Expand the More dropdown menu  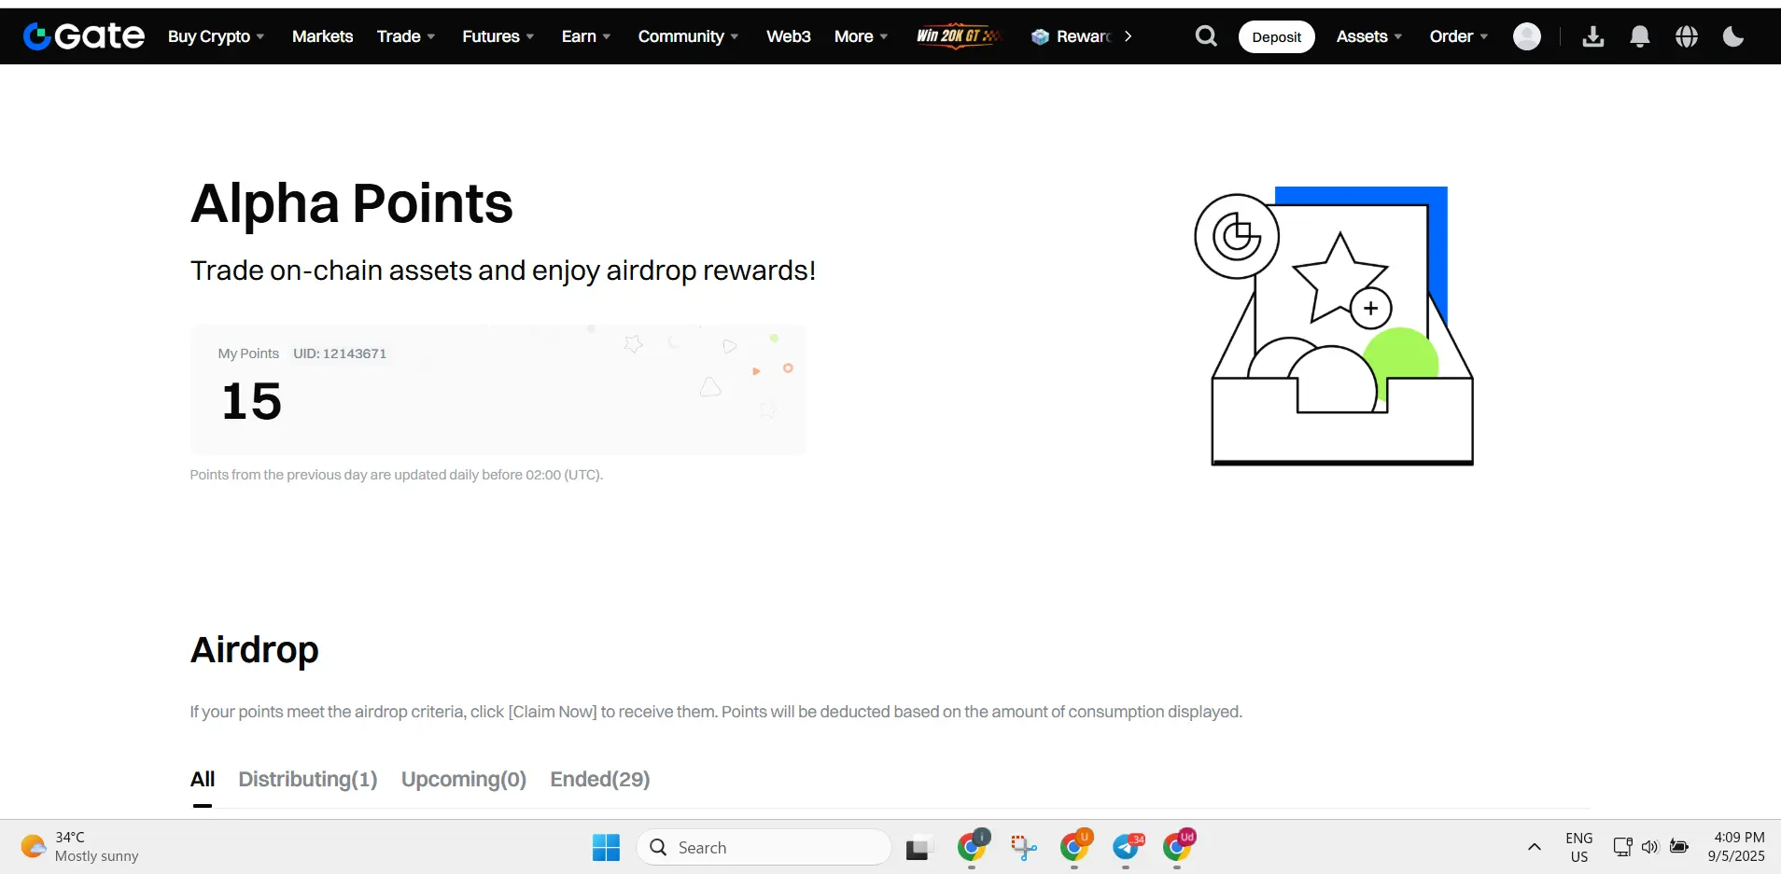tap(861, 36)
